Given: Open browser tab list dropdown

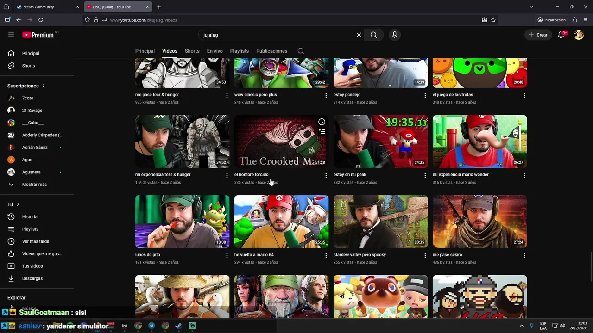Looking at the screenshot, I should tap(532, 7).
